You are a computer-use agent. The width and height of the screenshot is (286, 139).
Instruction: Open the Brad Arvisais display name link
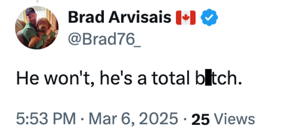pos(120,17)
